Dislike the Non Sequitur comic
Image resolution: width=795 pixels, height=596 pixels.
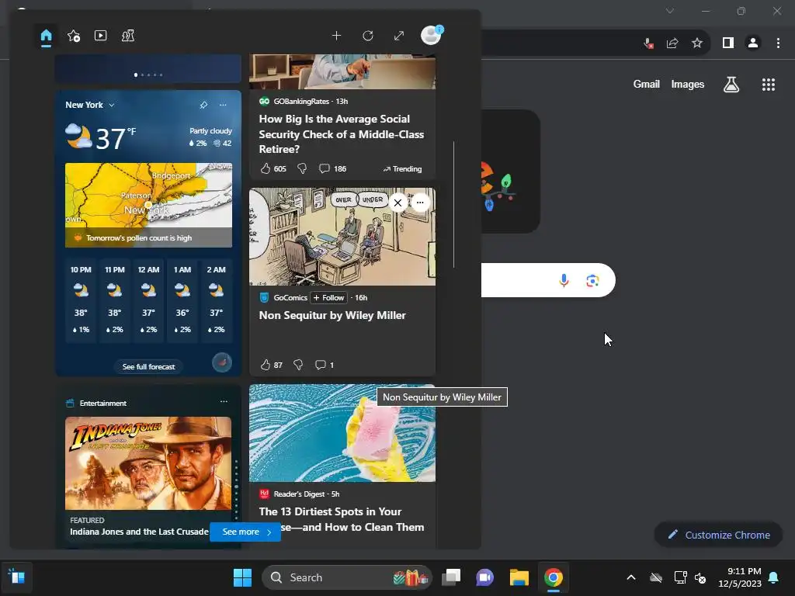point(298,365)
